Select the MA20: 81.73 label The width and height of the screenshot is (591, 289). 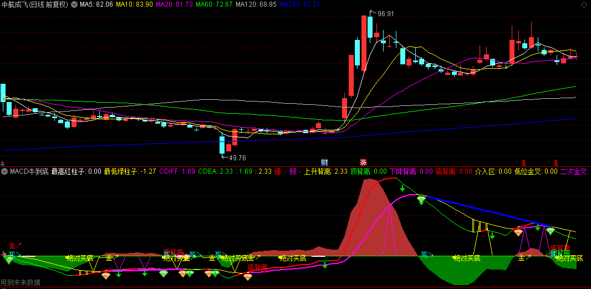click(x=174, y=4)
